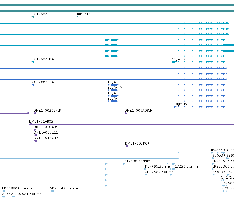Click the rdgA-RC first exon block

174,62
